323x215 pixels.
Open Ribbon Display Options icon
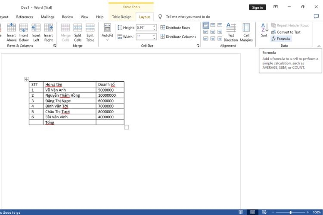[x=276, y=7]
